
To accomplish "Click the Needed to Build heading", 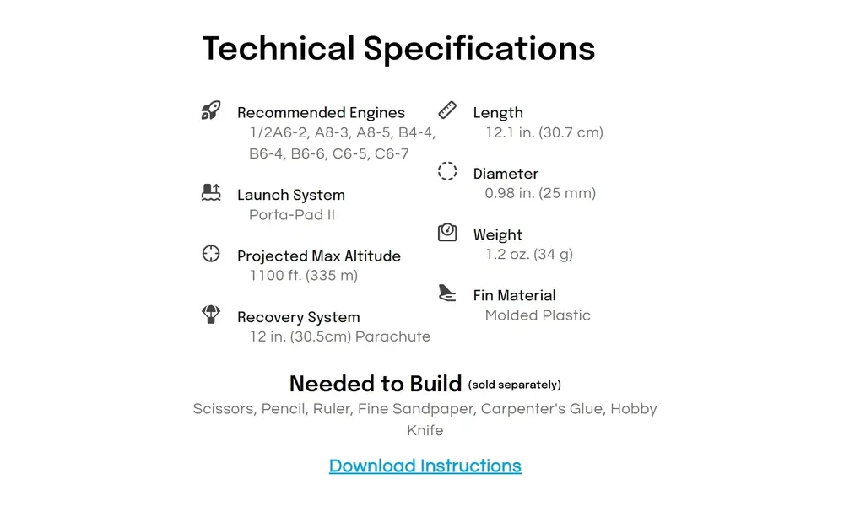I will click(x=376, y=384).
